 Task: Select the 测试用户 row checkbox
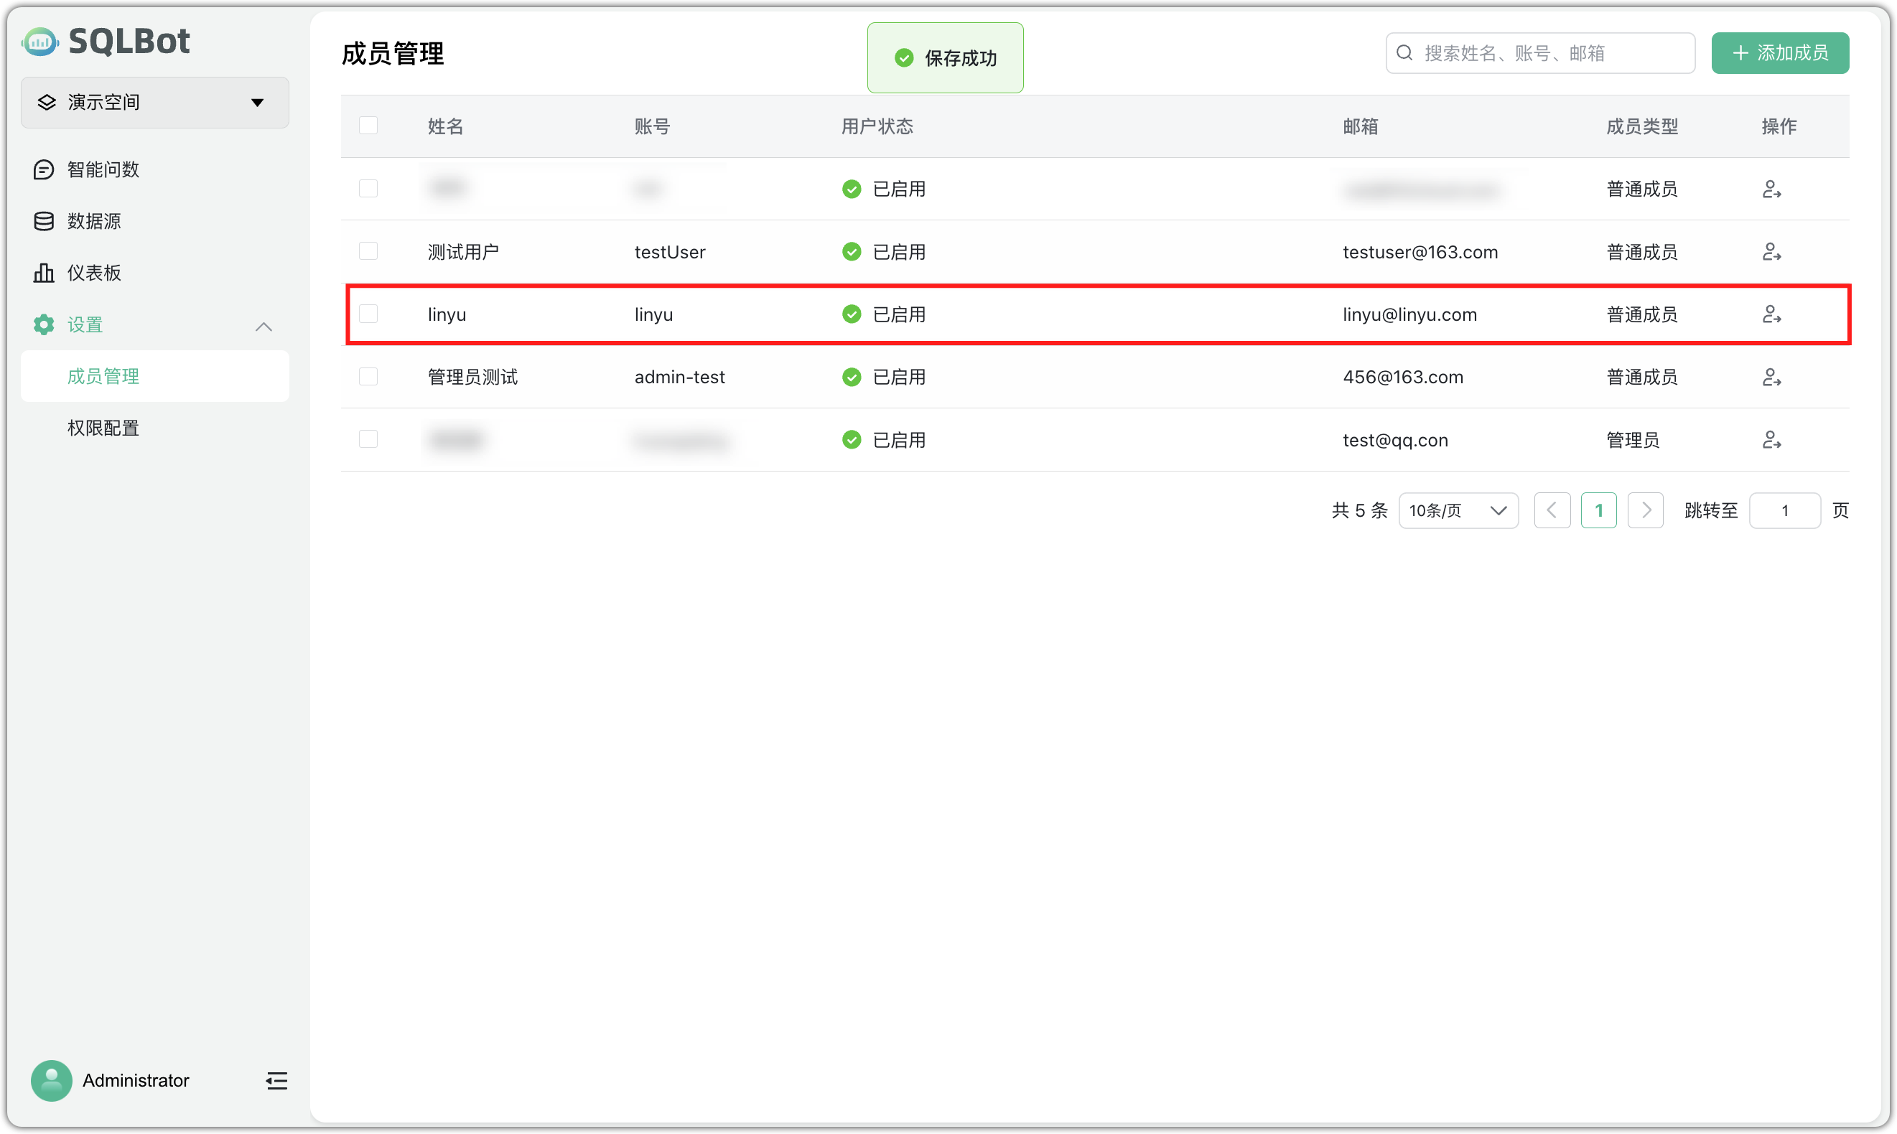click(368, 251)
